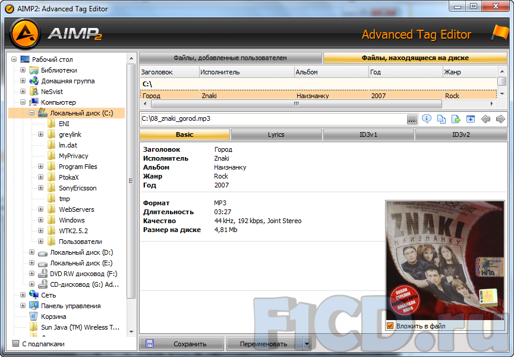Sort by the Альбом column header
The height and width of the screenshot is (357, 514).
pos(332,72)
